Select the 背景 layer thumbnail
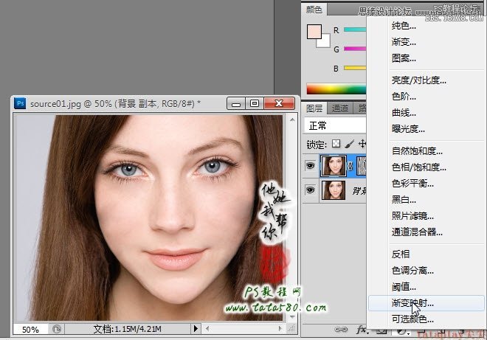Screen dimensions: 487x340 (x=334, y=190)
